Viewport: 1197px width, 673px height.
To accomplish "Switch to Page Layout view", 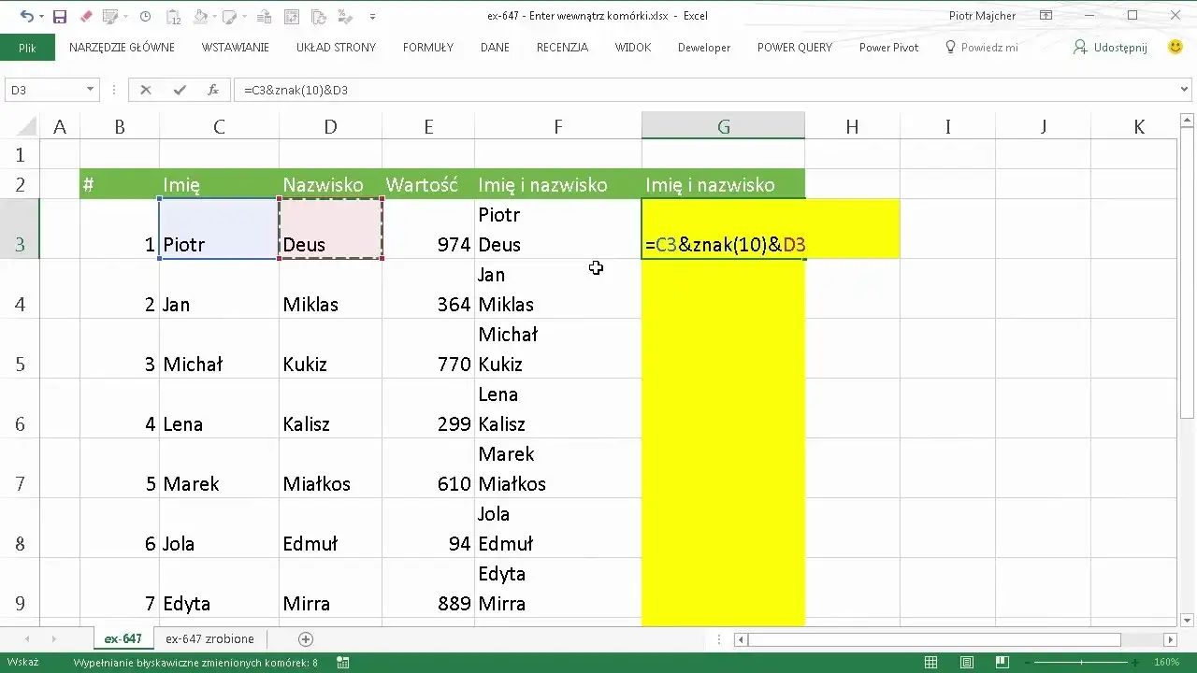I will 966,663.
